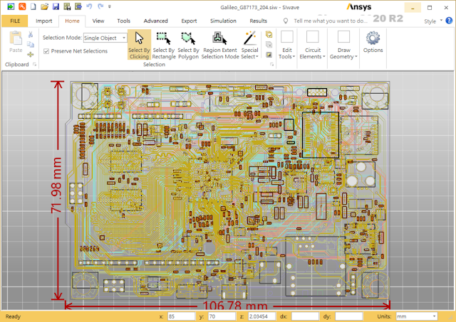The height and width of the screenshot is (322, 456).
Task: Open the Units dropdown showing mm
Action: [x=417, y=316]
